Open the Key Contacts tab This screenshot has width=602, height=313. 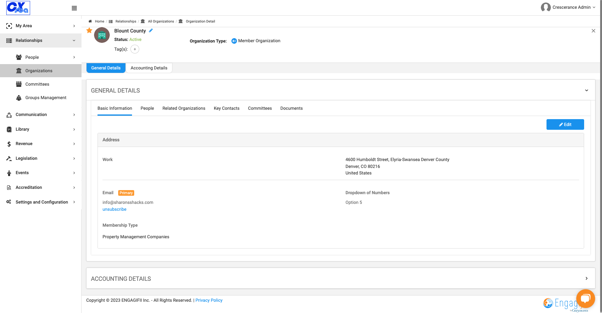pyautogui.click(x=226, y=108)
